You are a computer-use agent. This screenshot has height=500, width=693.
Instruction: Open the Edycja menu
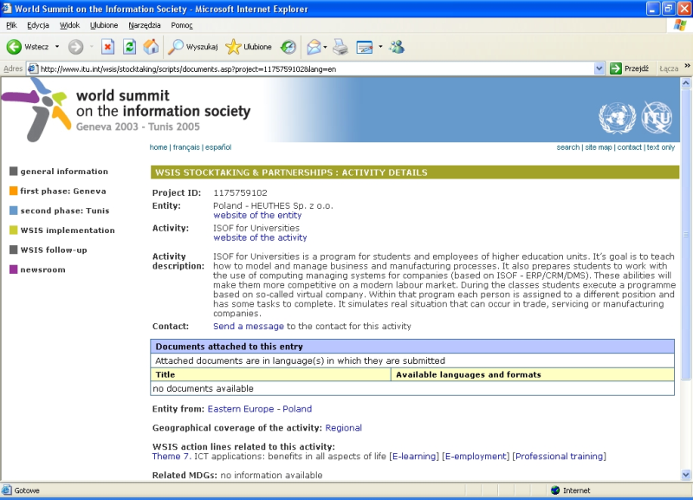(x=38, y=25)
